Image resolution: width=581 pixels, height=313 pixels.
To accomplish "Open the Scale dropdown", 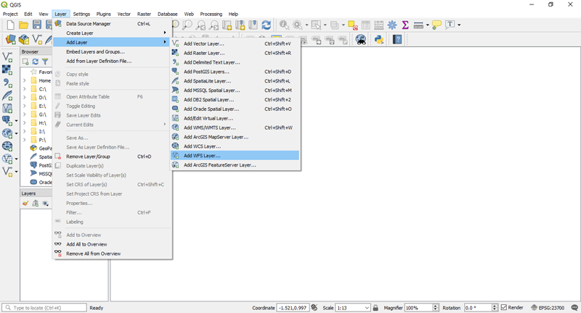I will [367, 307].
